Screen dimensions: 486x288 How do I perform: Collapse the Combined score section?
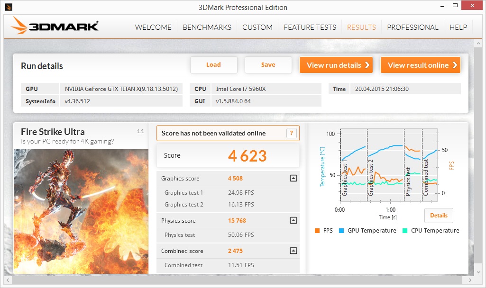point(293,251)
